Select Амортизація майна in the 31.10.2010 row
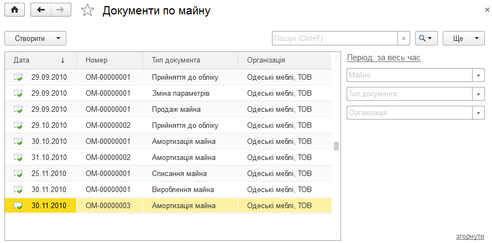 coord(190,158)
